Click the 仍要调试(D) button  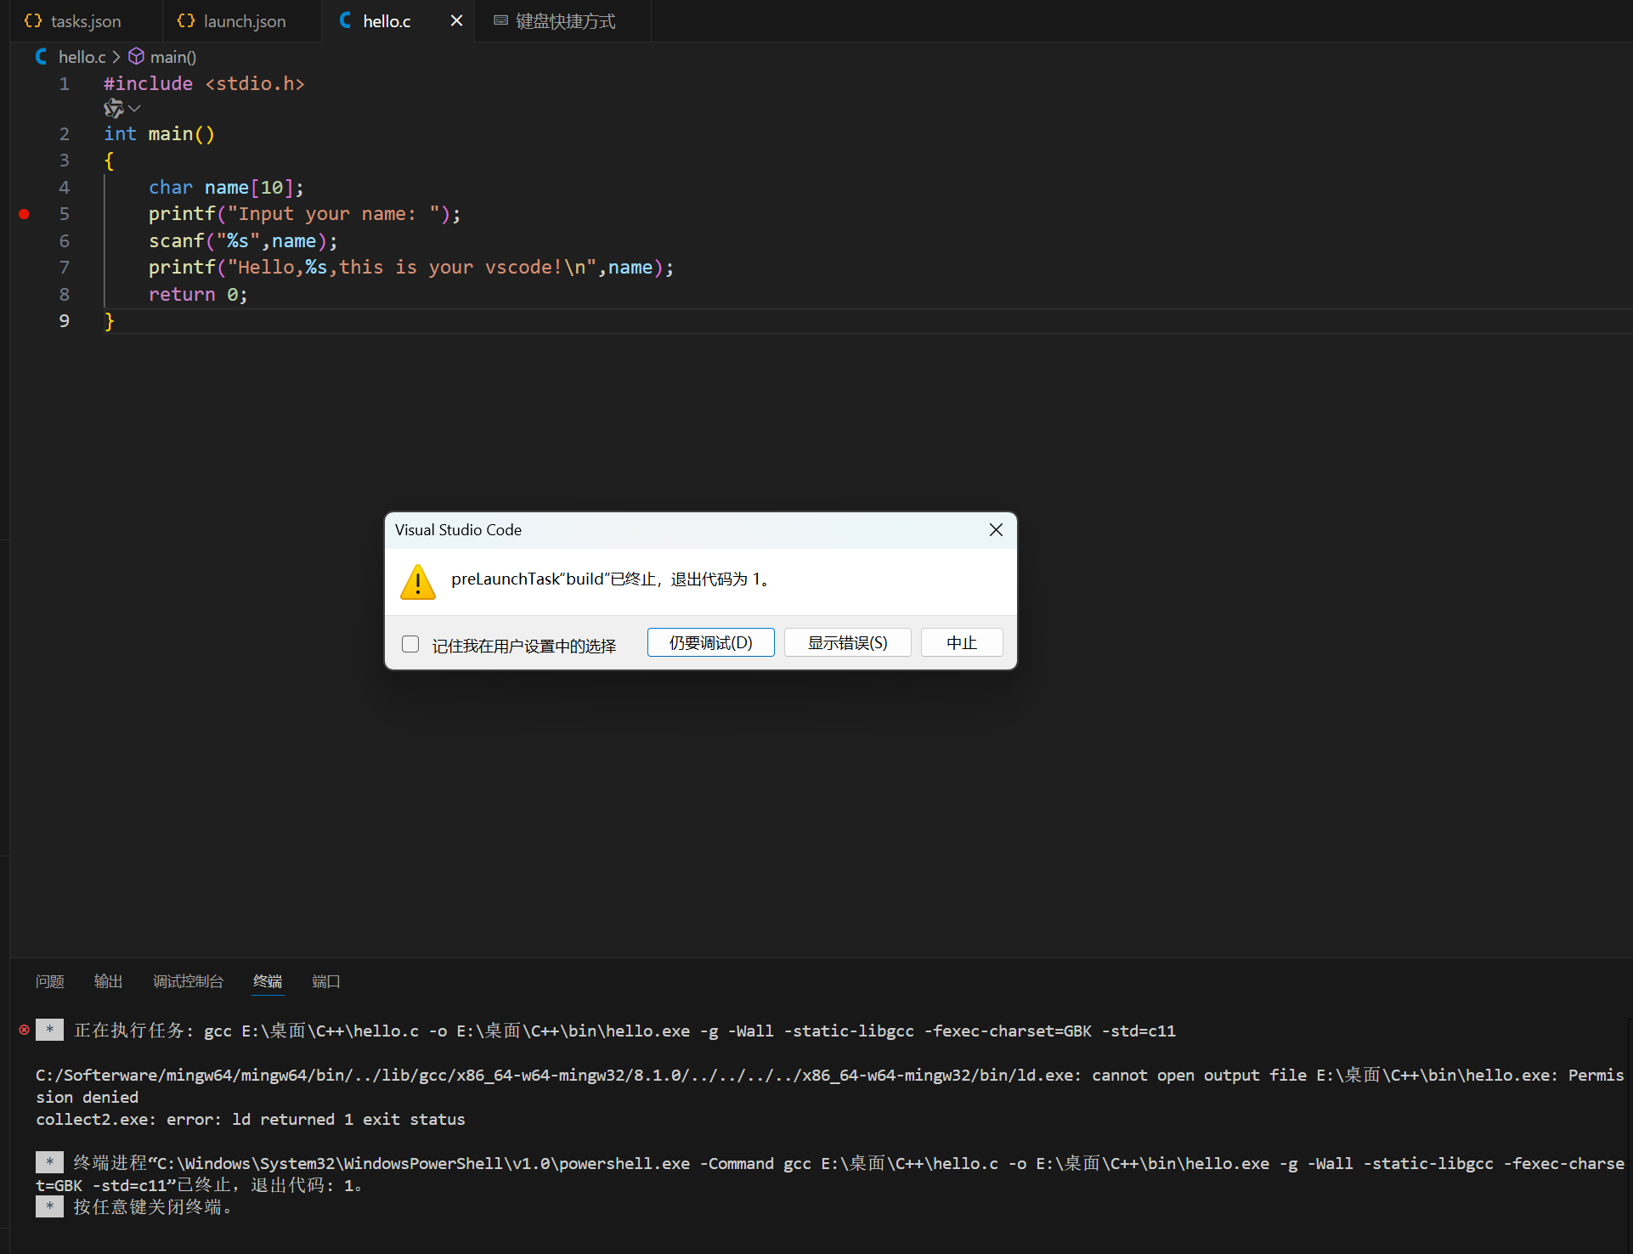tap(710, 642)
